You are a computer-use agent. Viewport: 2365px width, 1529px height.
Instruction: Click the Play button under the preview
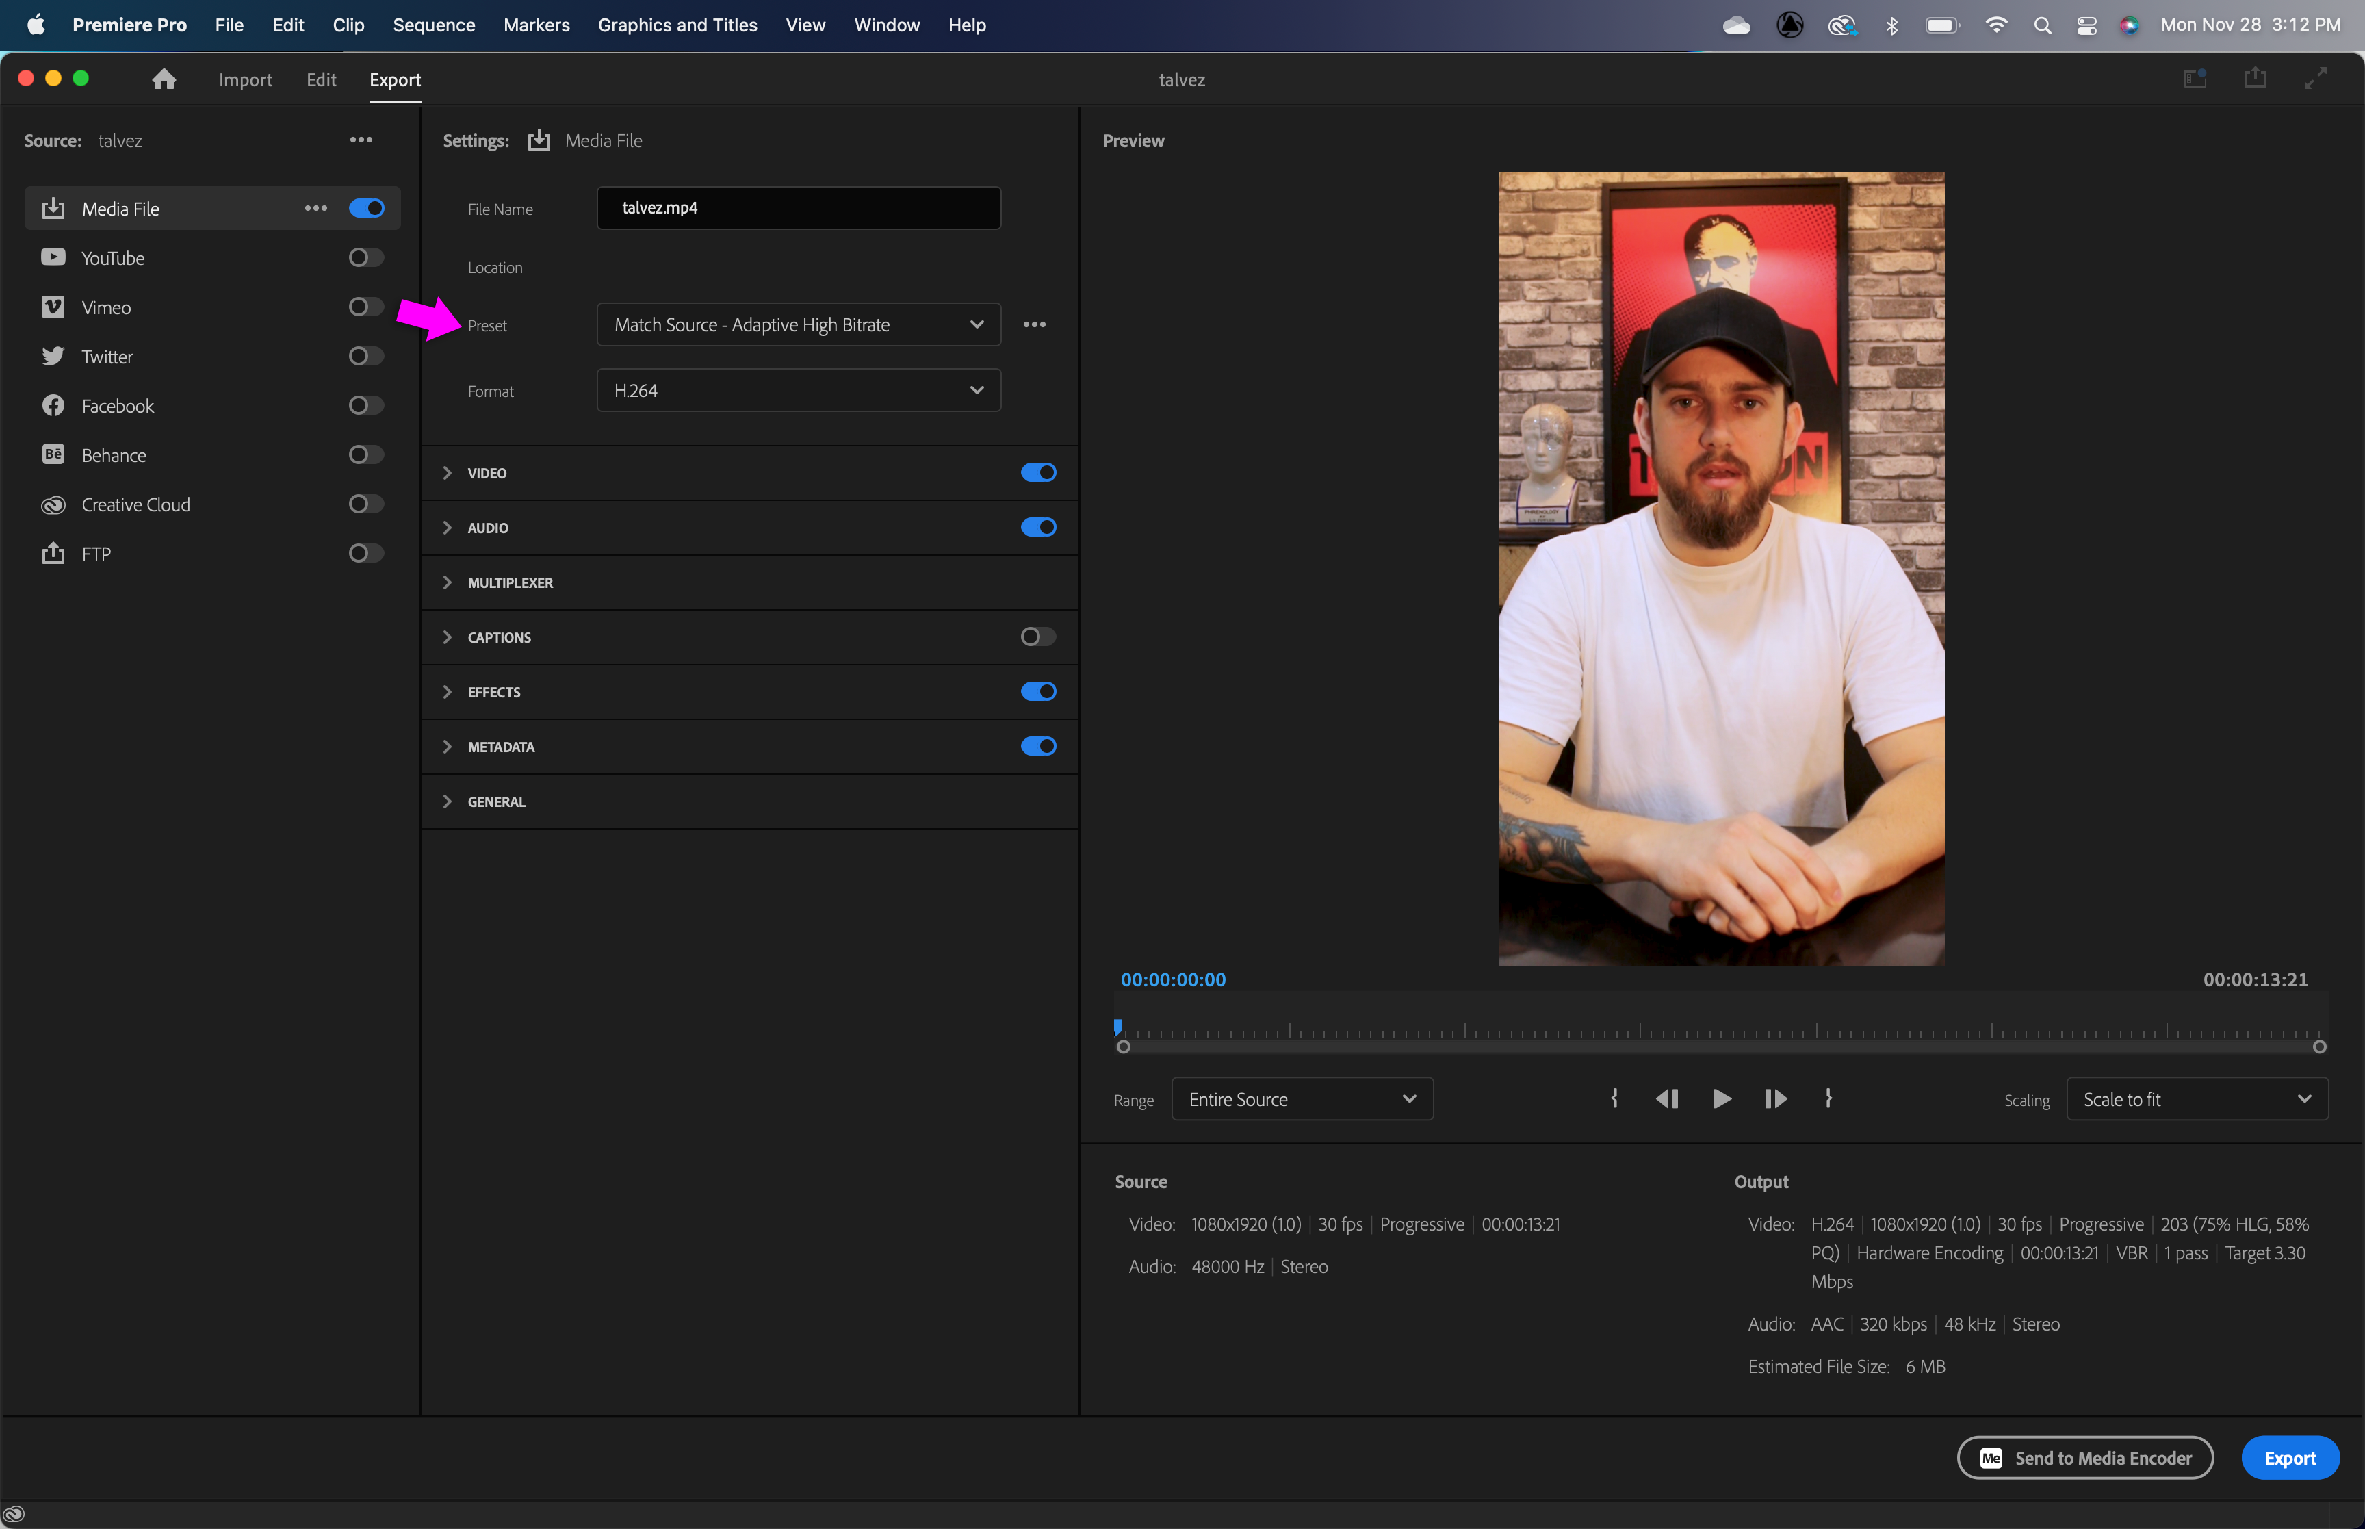pyautogui.click(x=1721, y=1099)
